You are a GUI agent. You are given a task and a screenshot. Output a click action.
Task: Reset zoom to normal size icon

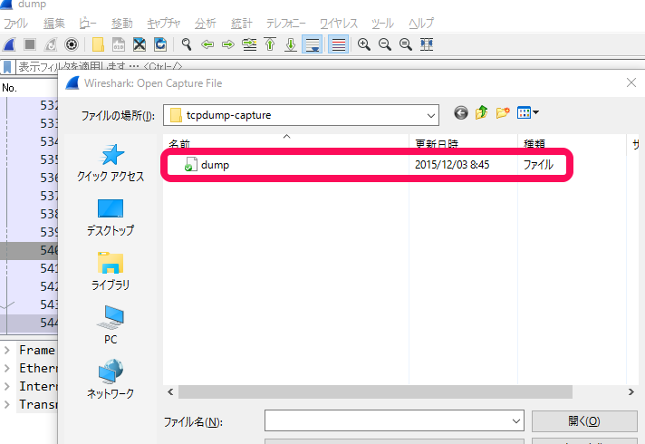(x=406, y=44)
